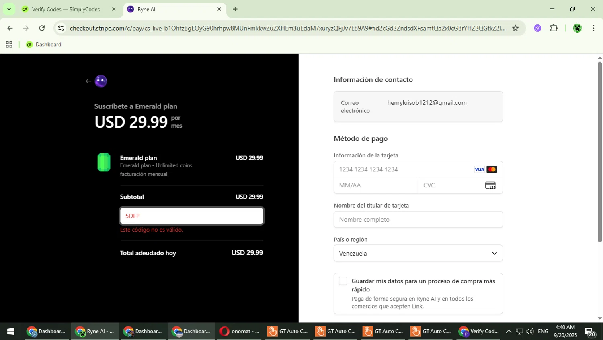Open Chrome three-dot menu
This screenshot has width=603, height=340.
pyautogui.click(x=593, y=28)
